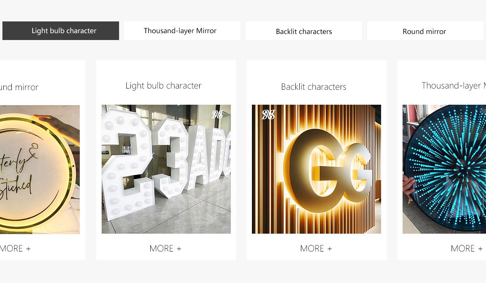Click logo watermark on light bulb photo
This screenshot has width=486, height=283.
click(x=217, y=114)
